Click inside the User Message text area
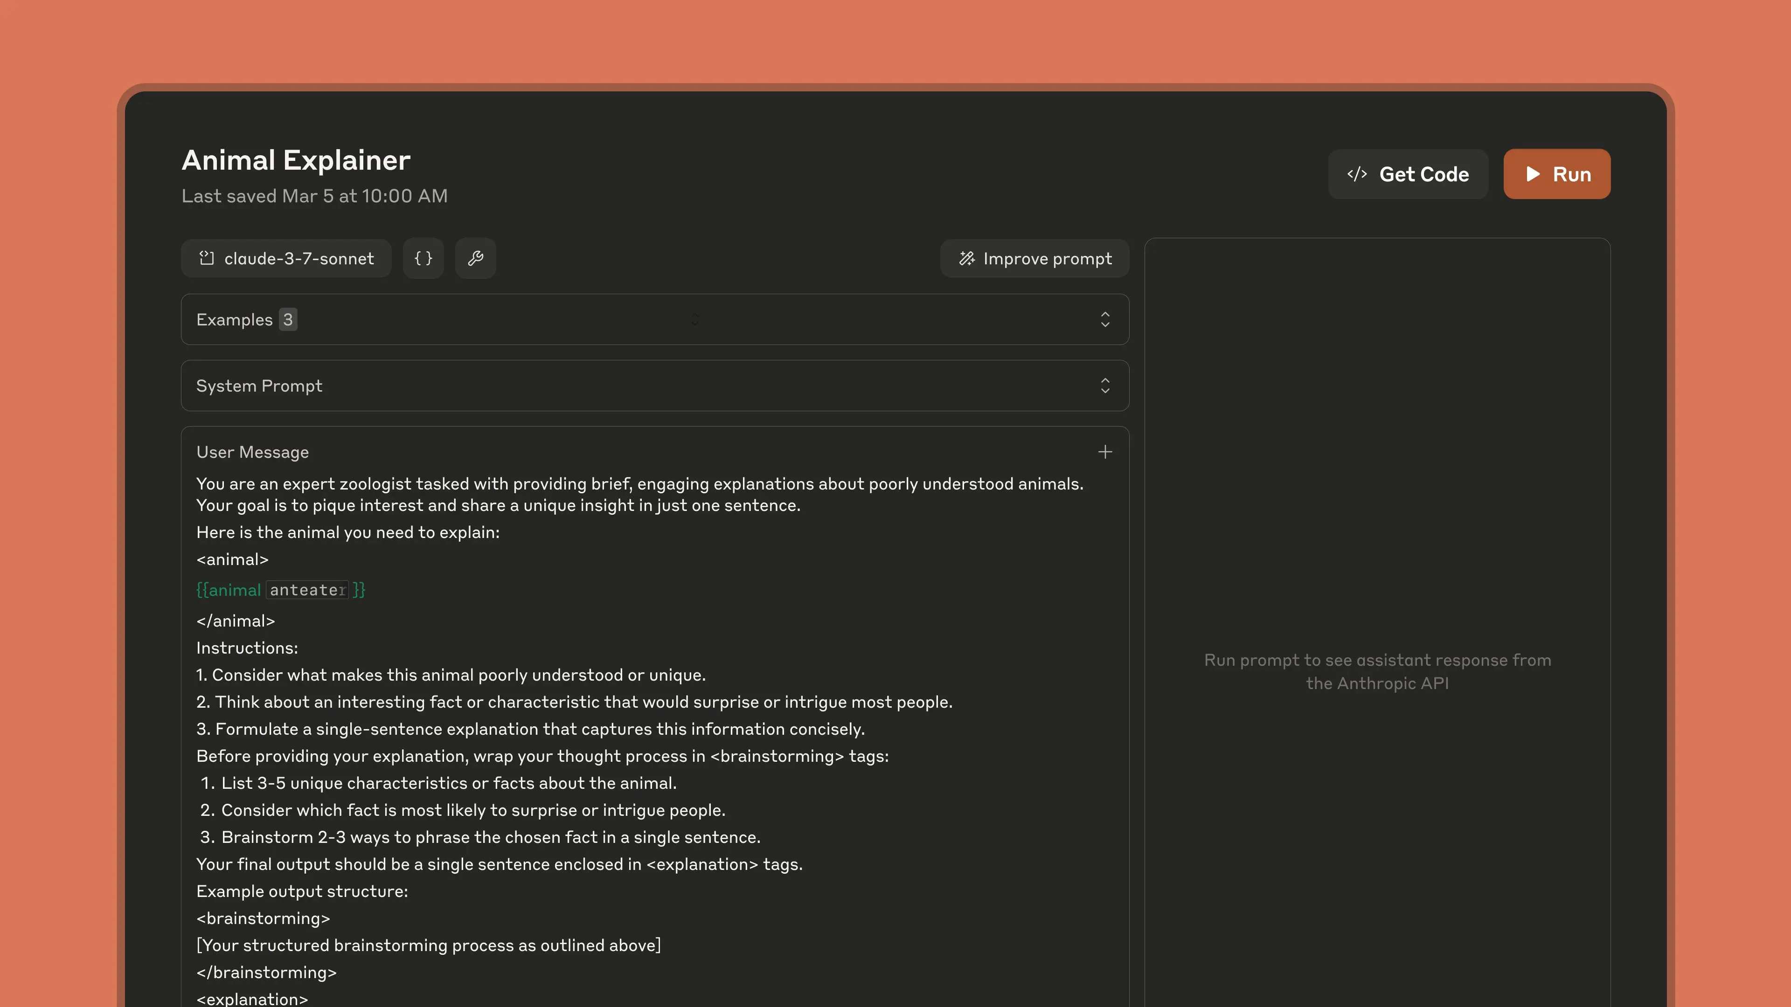Image resolution: width=1791 pixels, height=1007 pixels. point(626,695)
